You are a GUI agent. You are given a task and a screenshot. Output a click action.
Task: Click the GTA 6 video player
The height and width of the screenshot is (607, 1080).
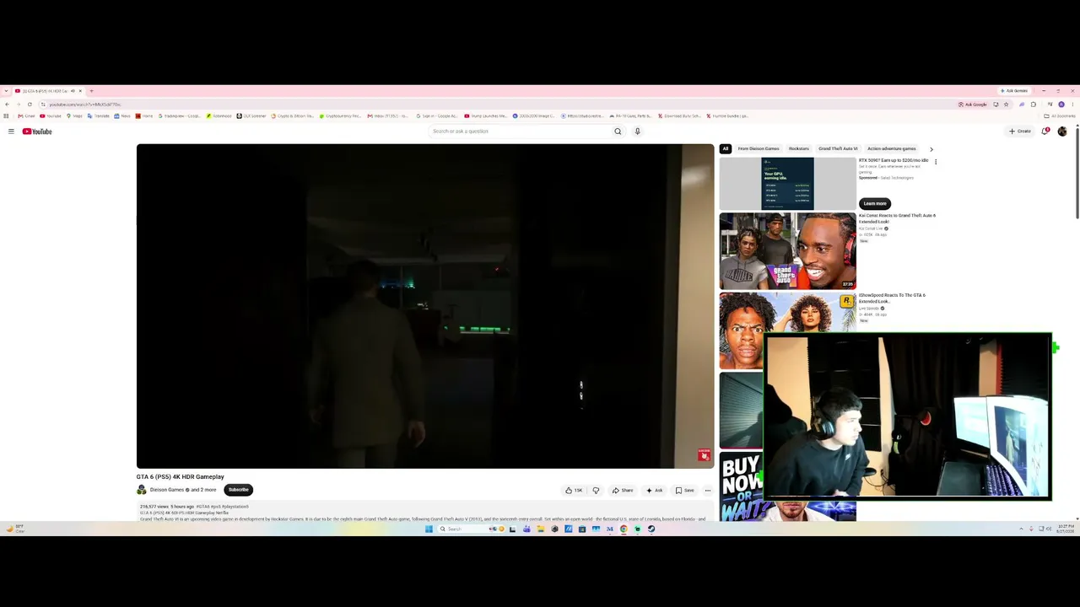(425, 306)
